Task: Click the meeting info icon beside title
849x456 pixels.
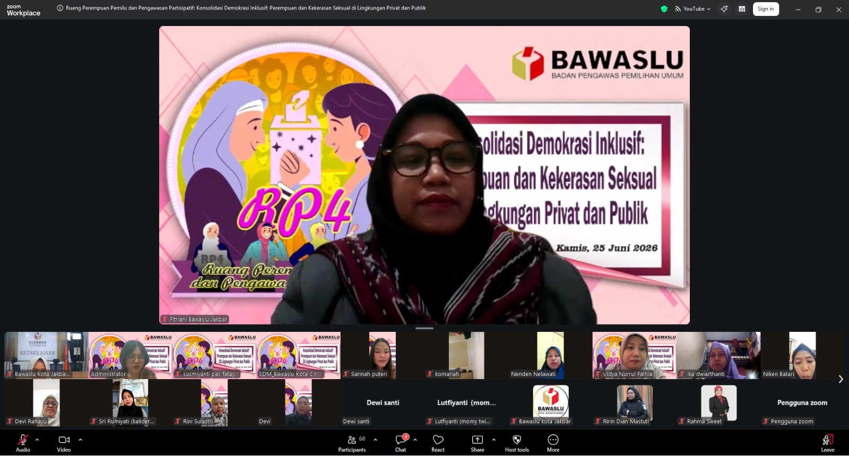Action: [60, 8]
